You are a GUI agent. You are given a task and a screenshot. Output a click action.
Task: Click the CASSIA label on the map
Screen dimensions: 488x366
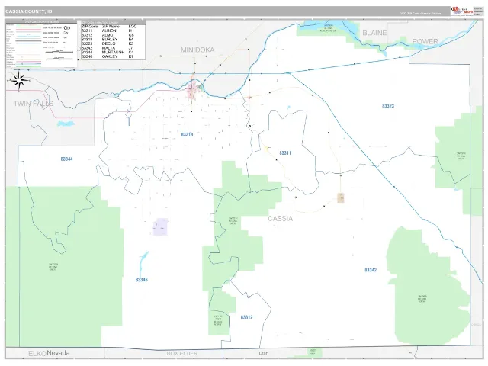click(281, 219)
